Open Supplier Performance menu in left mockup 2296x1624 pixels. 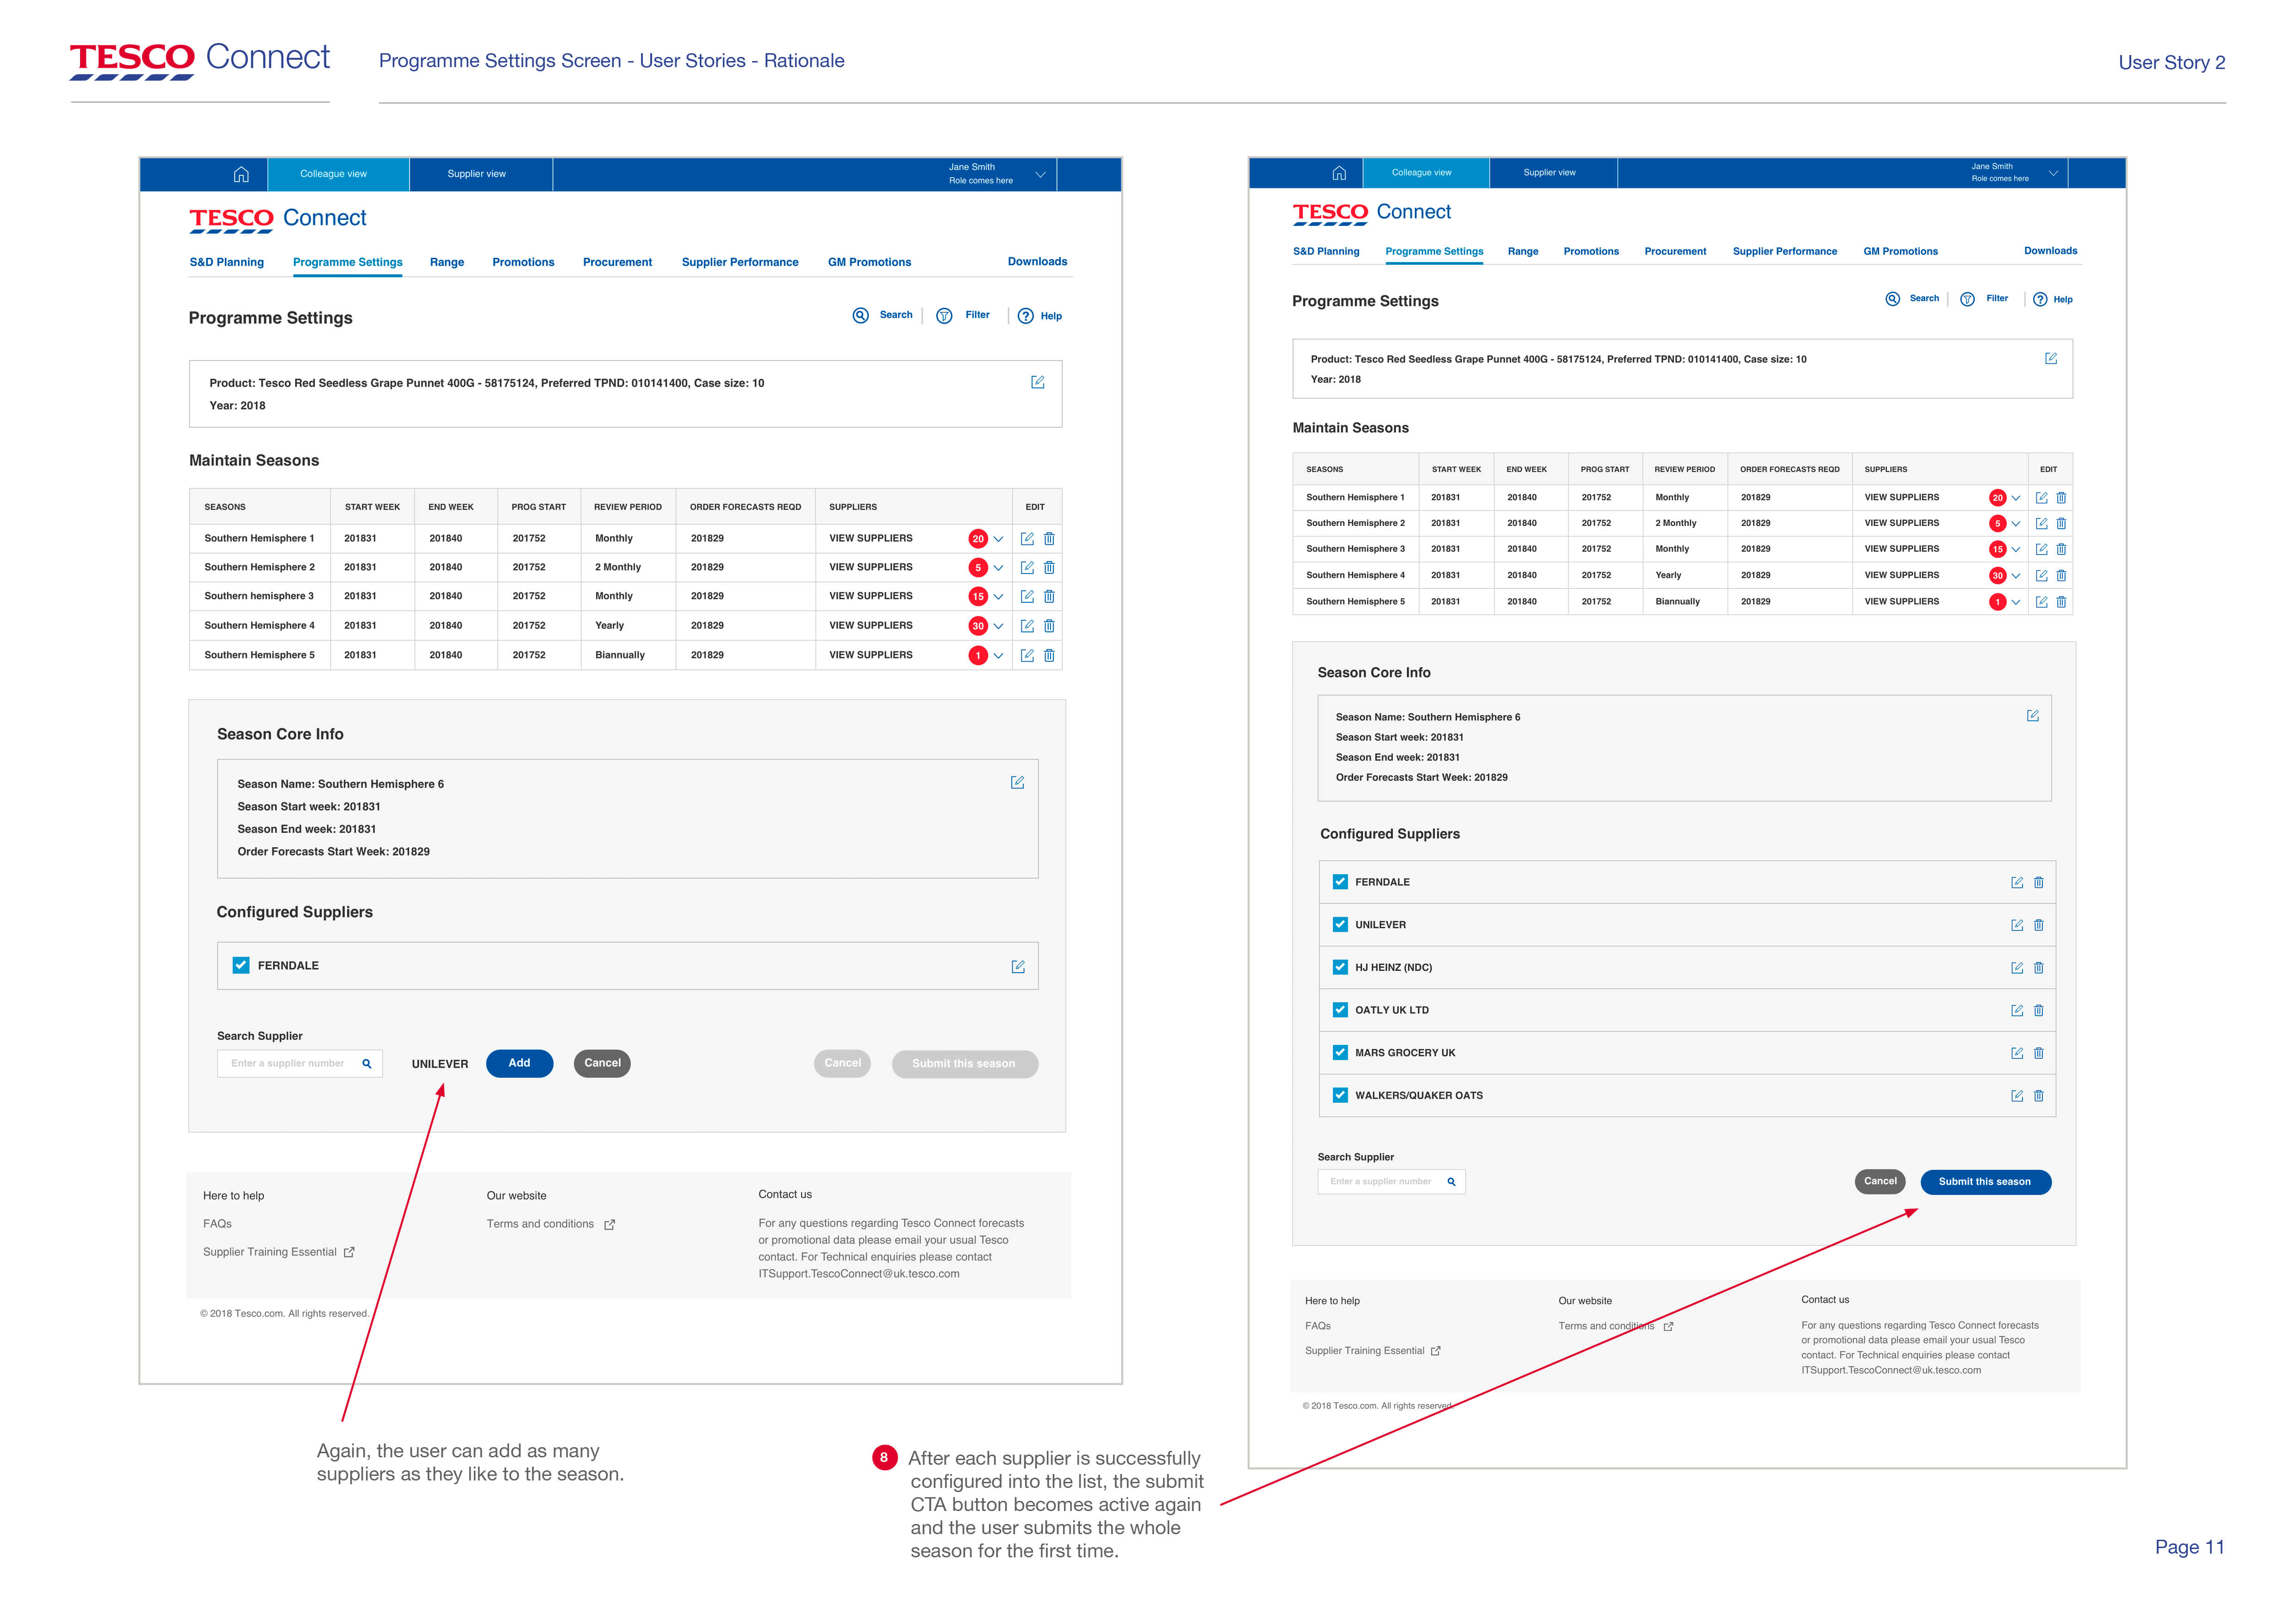[x=740, y=263]
